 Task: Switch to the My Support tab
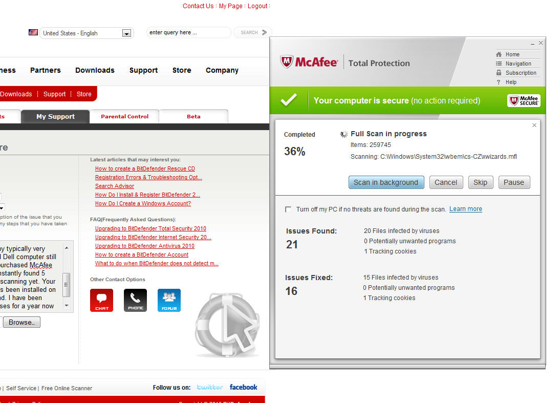click(x=55, y=116)
